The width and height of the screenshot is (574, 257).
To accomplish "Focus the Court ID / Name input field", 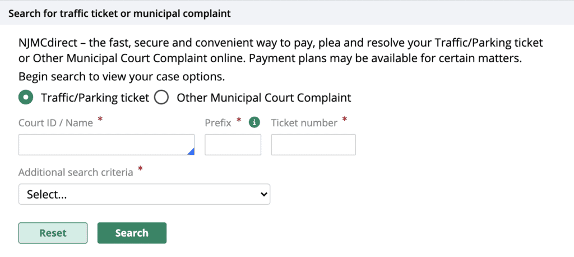I will (x=107, y=145).
